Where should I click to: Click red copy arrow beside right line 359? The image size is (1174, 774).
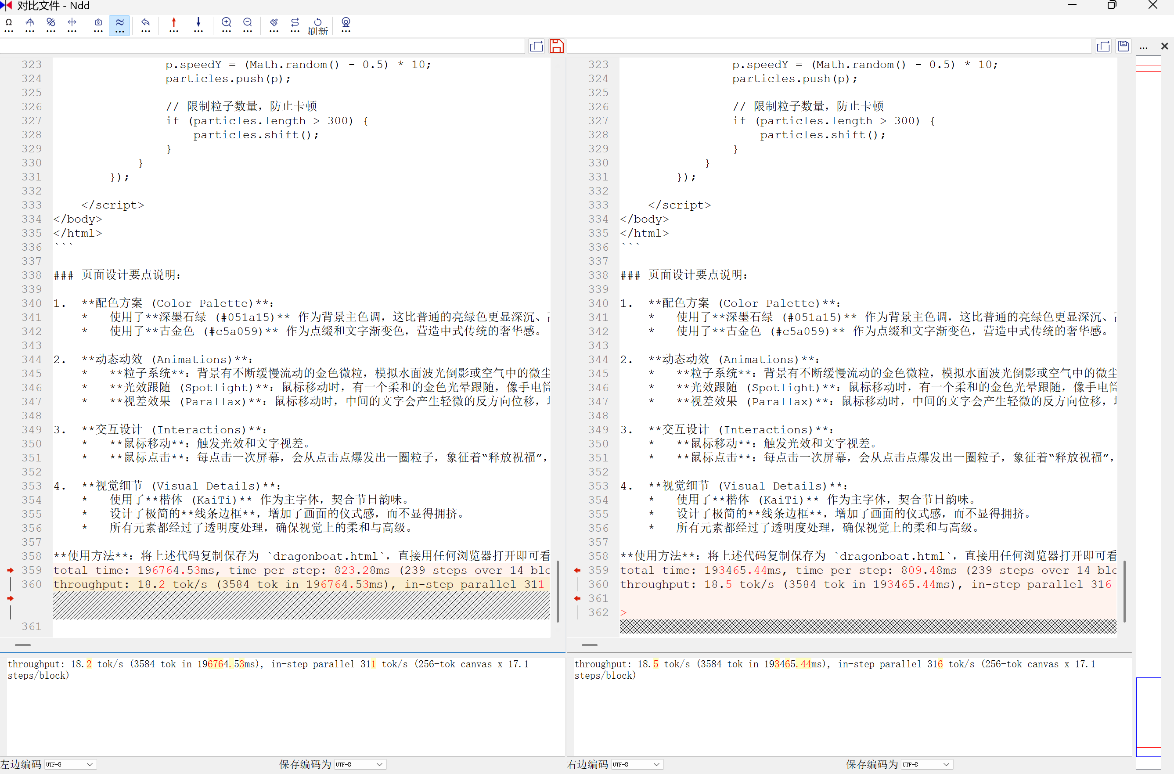pyautogui.click(x=577, y=571)
